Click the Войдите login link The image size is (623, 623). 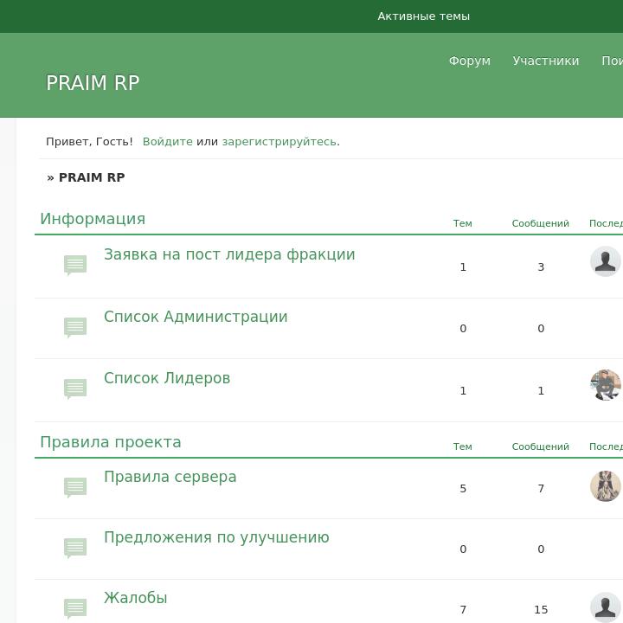(167, 142)
